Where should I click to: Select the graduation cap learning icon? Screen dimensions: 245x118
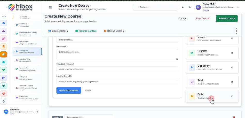click(x=3, y=54)
